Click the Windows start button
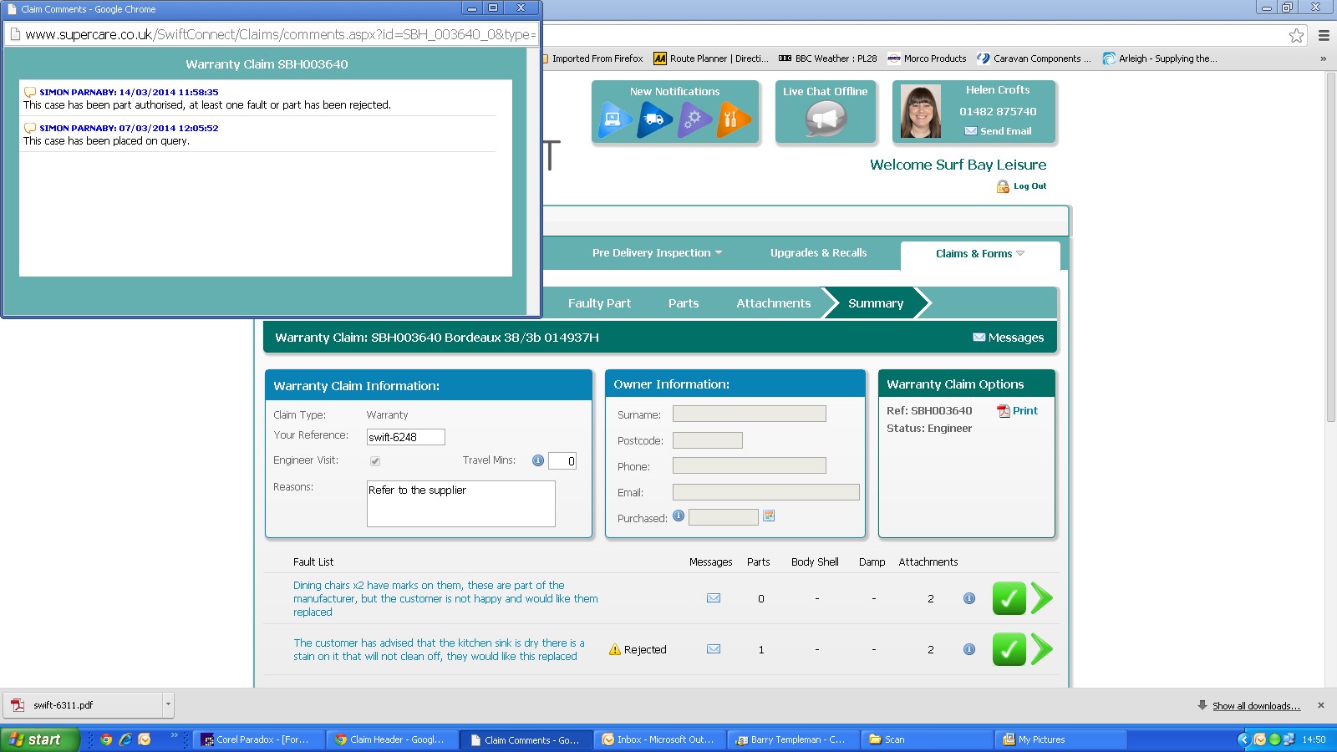The height and width of the screenshot is (752, 1337). pos(39,739)
